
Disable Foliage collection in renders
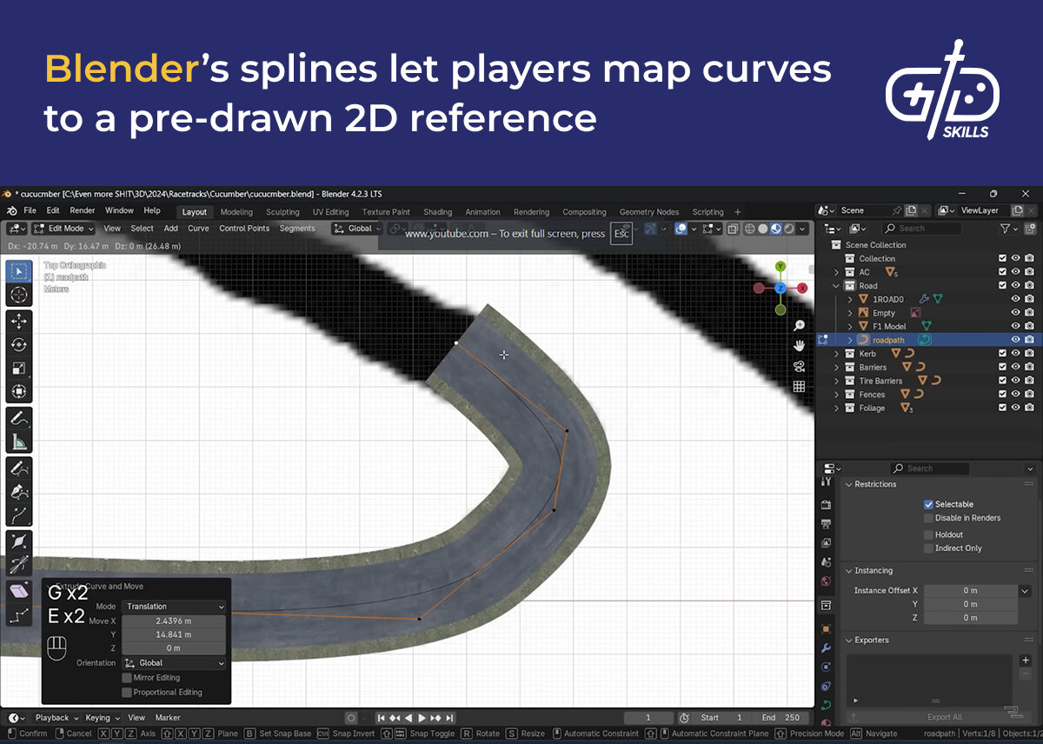1029,408
